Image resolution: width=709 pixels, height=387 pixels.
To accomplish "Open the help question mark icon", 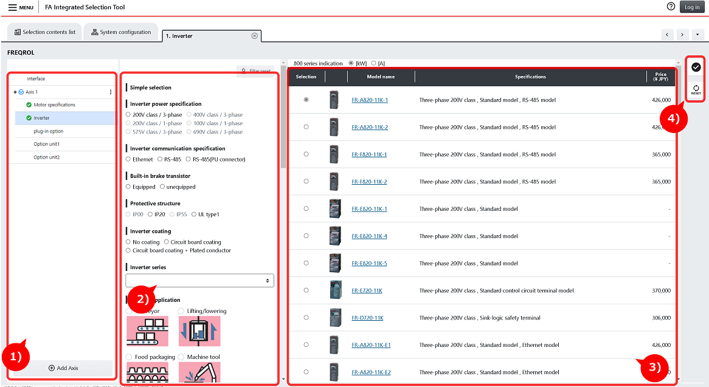I will pyautogui.click(x=671, y=6).
